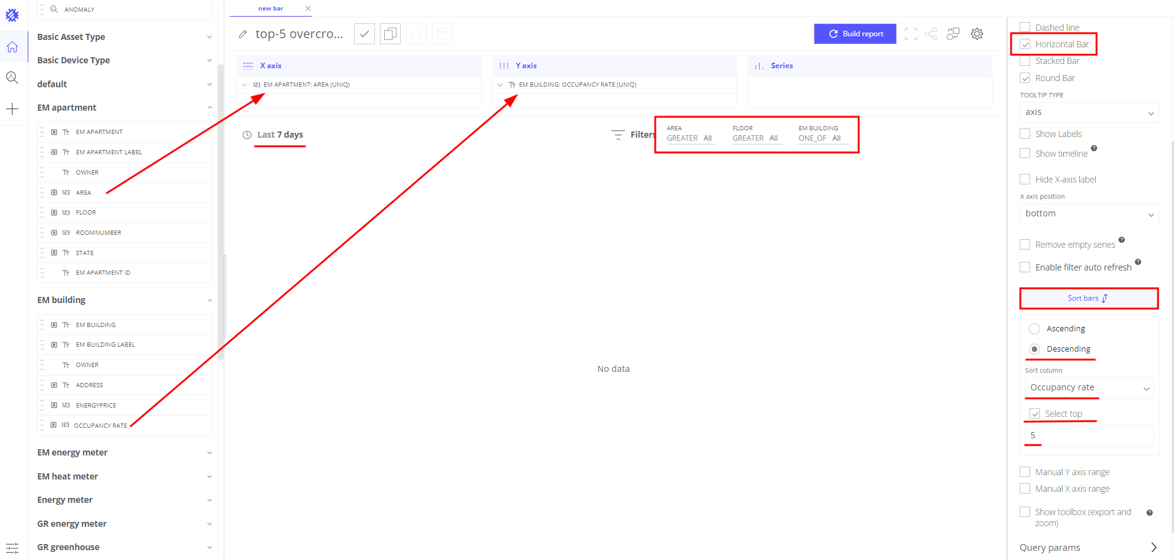Select the Ascending radio button
The width and height of the screenshot is (1174, 560).
pyautogui.click(x=1034, y=328)
